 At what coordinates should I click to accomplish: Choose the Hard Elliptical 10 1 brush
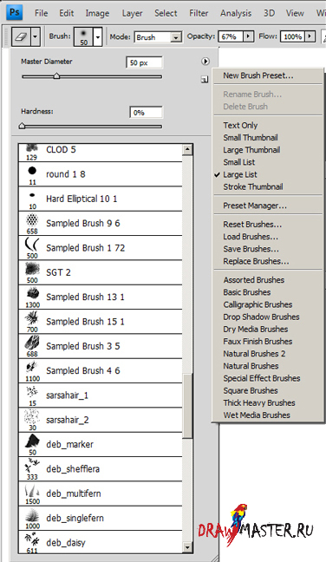pos(101,199)
